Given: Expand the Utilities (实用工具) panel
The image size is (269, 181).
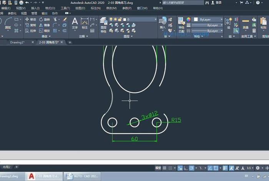Looking at the screenshot, I should coord(248,36).
